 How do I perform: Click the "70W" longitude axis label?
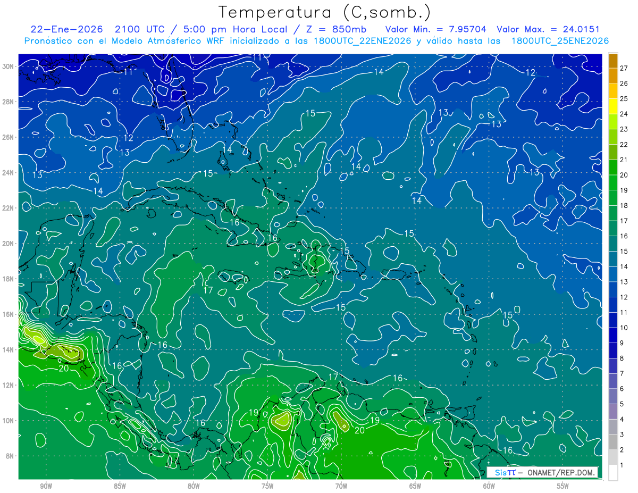[x=341, y=486]
